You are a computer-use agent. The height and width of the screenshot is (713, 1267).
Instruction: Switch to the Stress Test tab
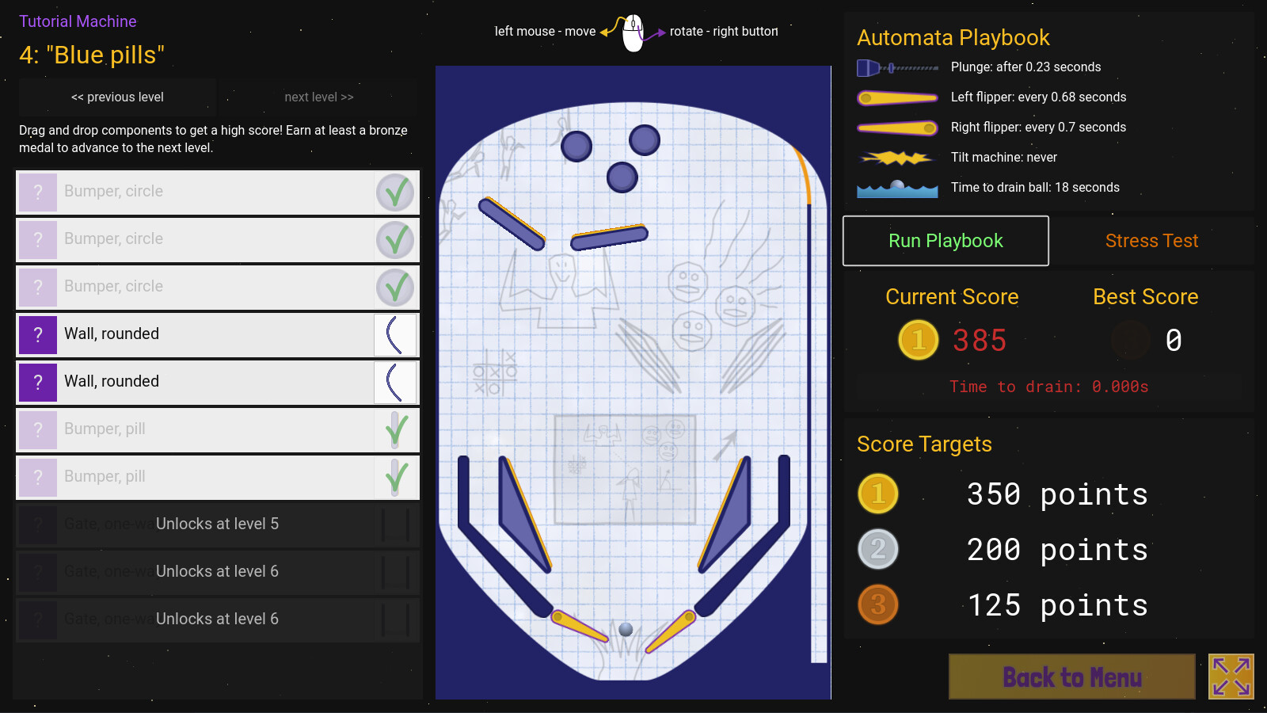pyautogui.click(x=1152, y=241)
